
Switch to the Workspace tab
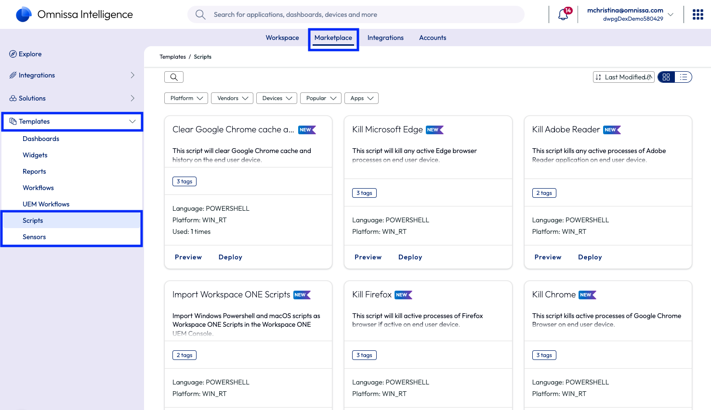click(282, 38)
